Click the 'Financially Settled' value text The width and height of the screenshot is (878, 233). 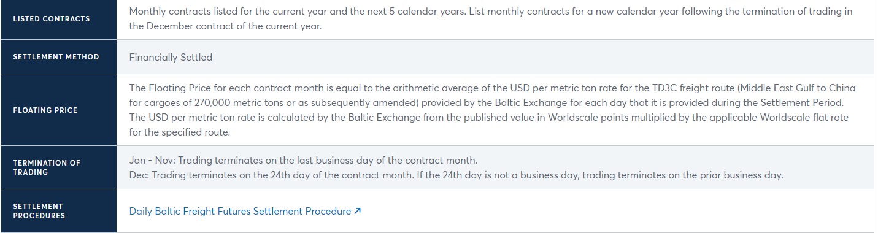(x=171, y=57)
